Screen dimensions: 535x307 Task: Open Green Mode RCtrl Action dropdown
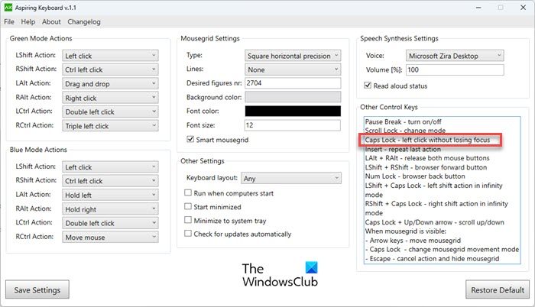[110, 126]
